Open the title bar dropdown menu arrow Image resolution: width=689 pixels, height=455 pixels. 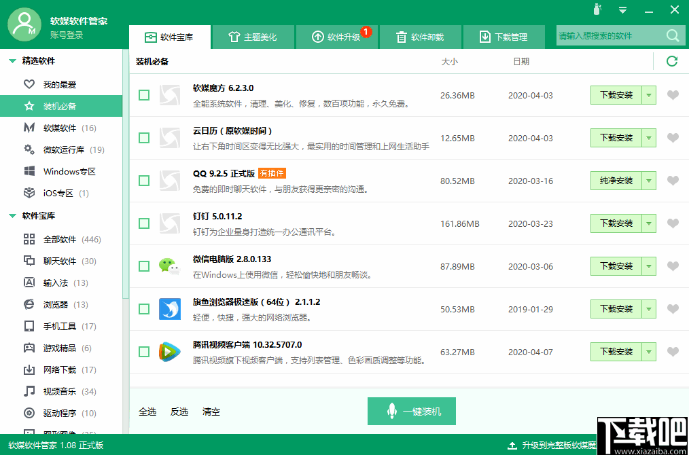(x=622, y=10)
